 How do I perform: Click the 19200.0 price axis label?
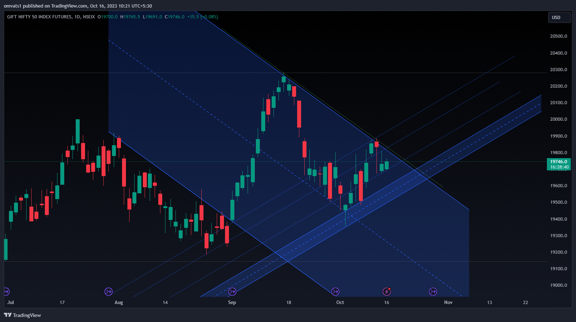pyautogui.click(x=558, y=252)
